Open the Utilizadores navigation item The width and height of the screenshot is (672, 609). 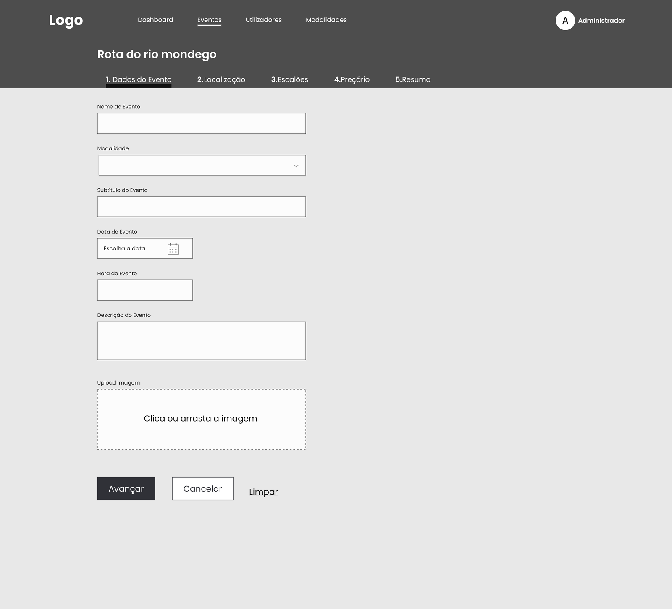[263, 20]
